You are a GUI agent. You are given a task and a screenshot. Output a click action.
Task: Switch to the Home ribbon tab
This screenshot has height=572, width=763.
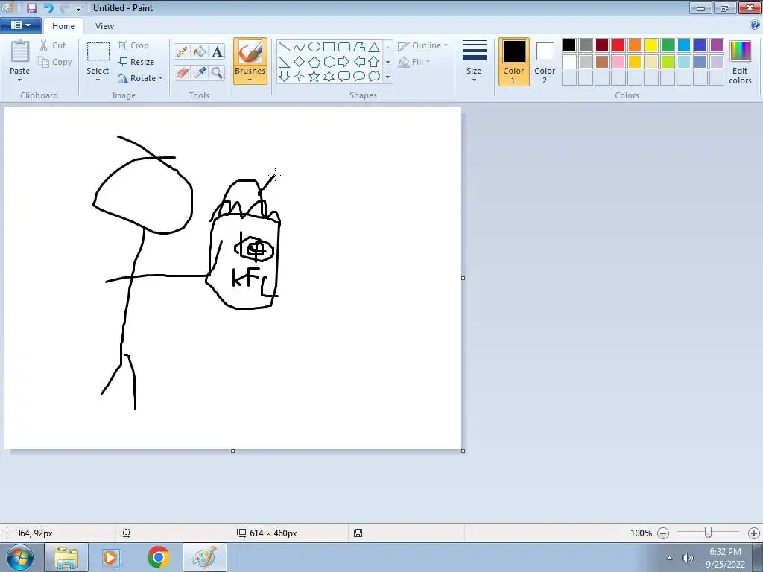(x=63, y=26)
